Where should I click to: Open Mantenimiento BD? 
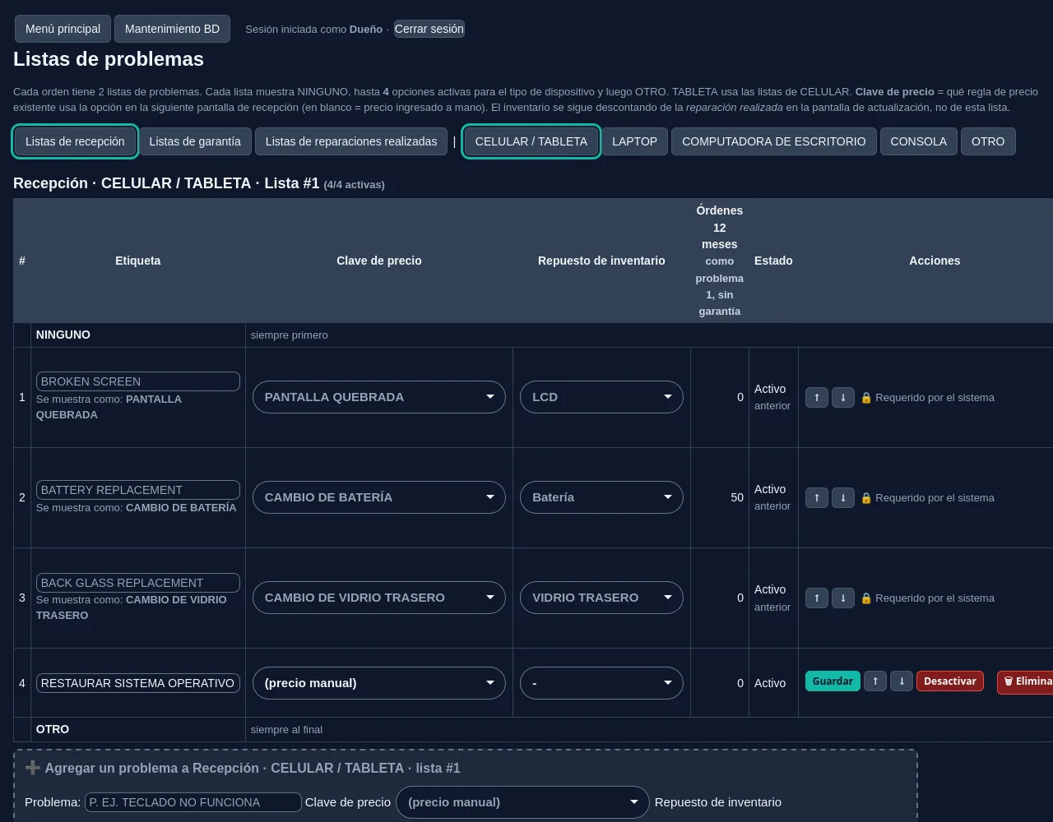tap(173, 29)
